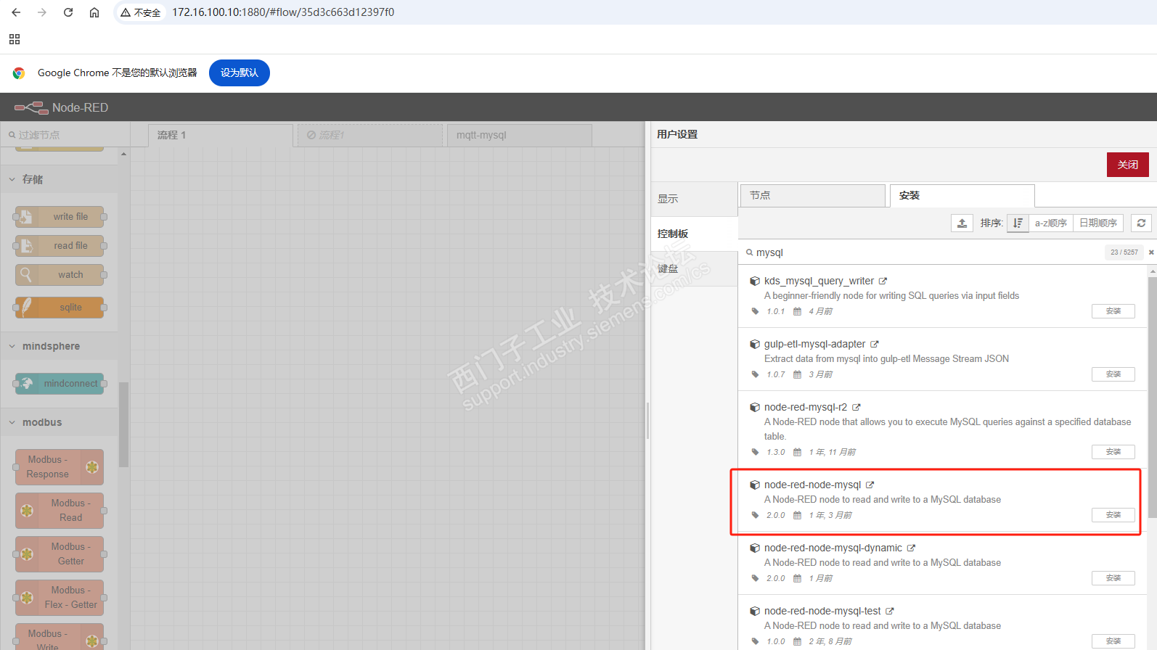Select the read file node
Image resolution: width=1157 pixels, height=650 pixels.
(x=60, y=246)
